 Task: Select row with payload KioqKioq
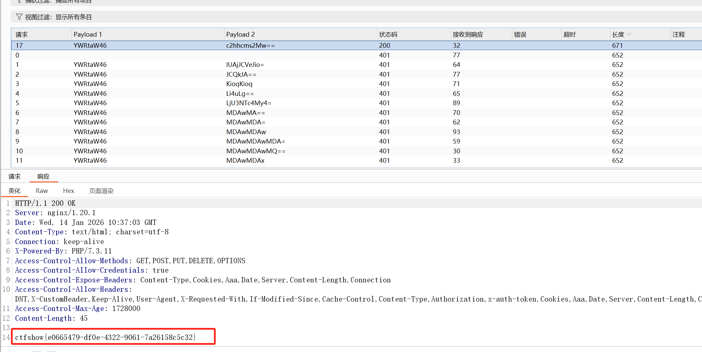357,84
